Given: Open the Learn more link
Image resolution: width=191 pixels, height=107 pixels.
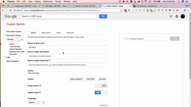Looking at the screenshot, I should point(79,37).
